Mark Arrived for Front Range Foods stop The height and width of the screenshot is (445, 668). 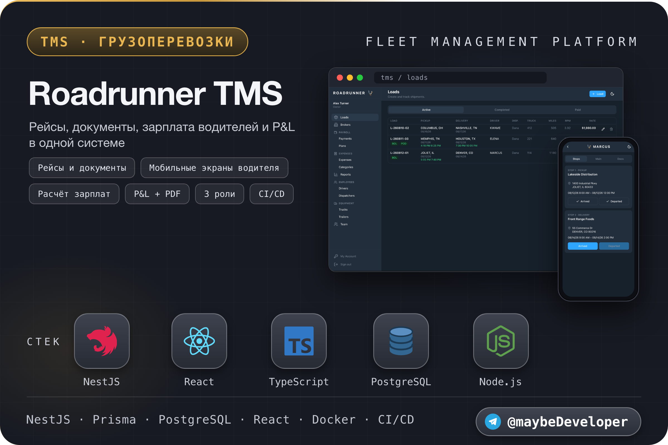[583, 246]
